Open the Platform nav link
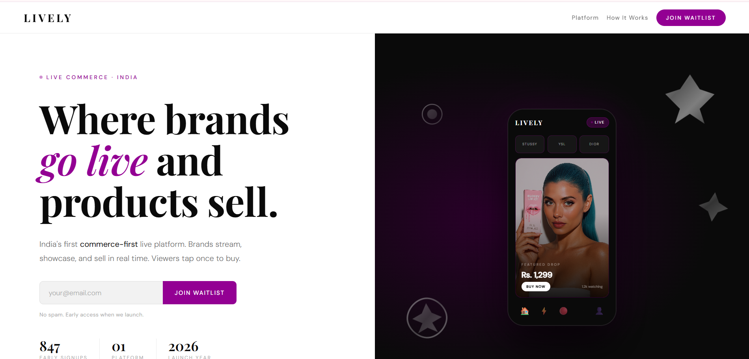 [x=585, y=18]
